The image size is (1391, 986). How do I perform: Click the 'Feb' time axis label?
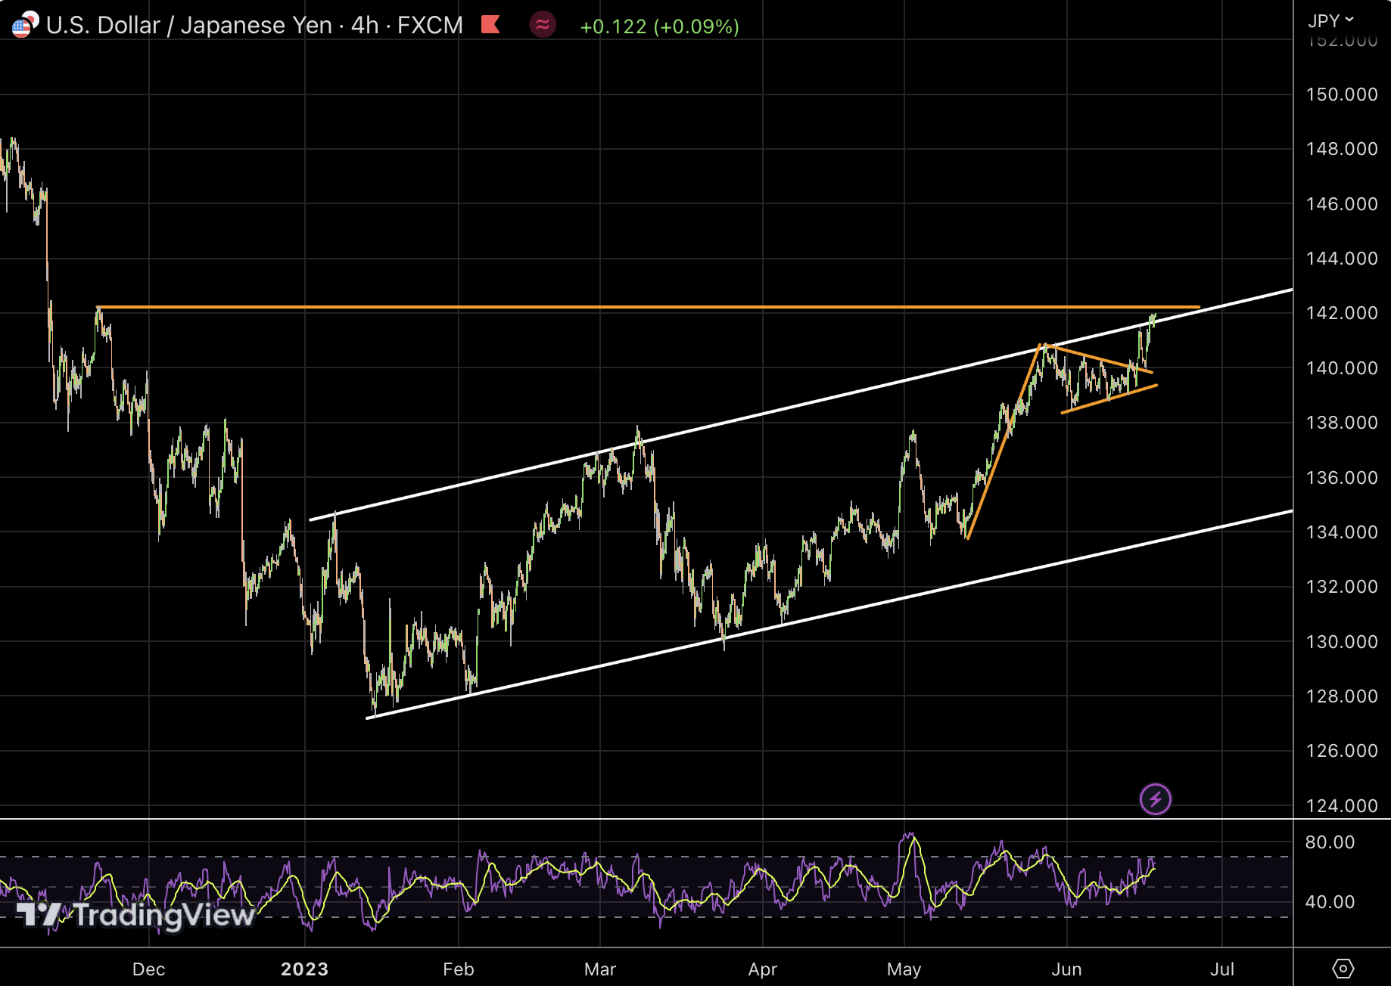pyautogui.click(x=458, y=969)
